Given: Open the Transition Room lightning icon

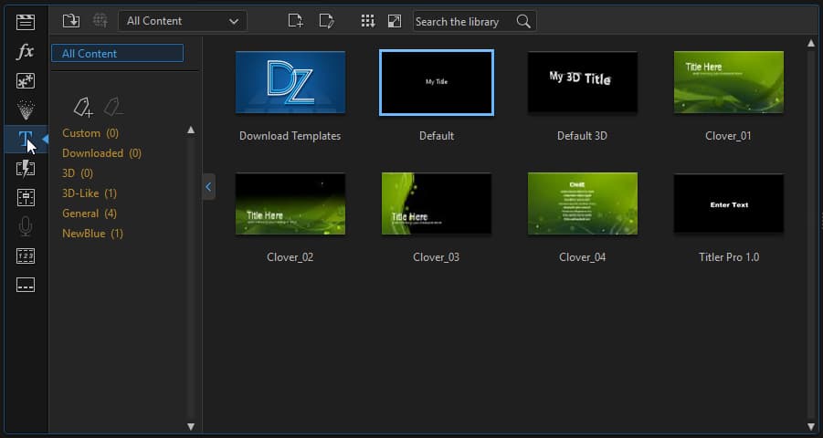Looking at the screenshot, I should (x=26, y=169).
